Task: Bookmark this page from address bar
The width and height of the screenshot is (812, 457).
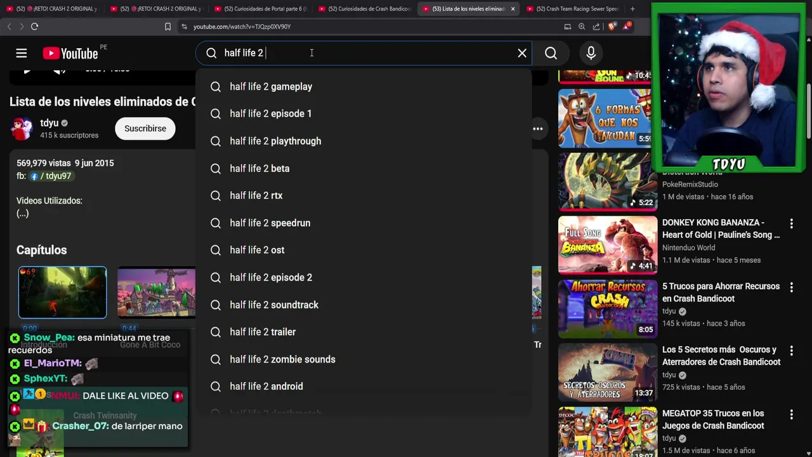Action: (167, 27)
